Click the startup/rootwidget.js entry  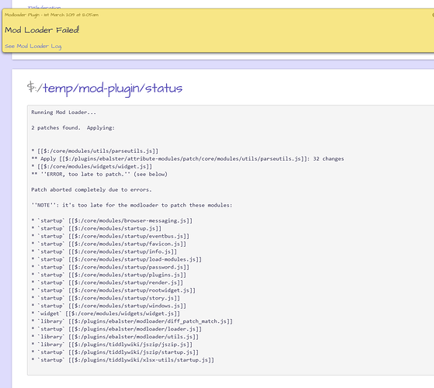[x=113, y=290]
